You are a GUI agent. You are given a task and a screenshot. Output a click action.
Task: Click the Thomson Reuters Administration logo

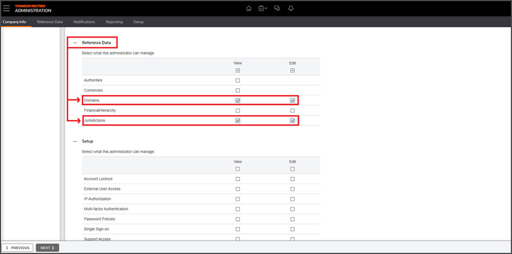pos(33,9)
